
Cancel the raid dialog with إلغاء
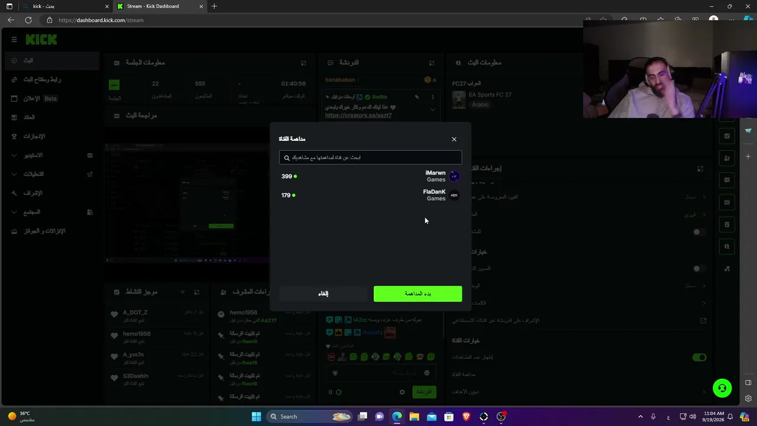point(323,294)
